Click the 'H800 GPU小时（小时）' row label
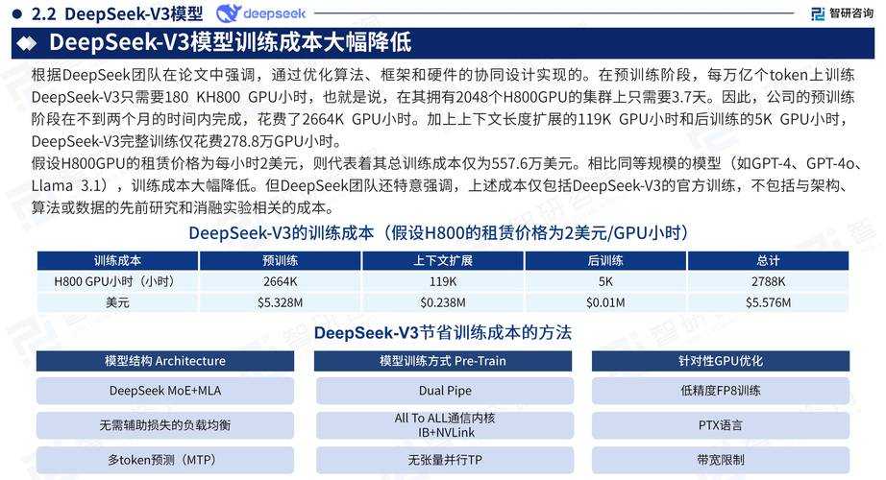886x480 pixels. [x=117, y=281]
